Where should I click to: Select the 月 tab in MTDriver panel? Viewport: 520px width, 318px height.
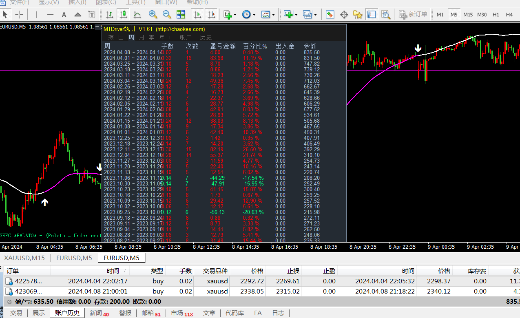point(142,38)
